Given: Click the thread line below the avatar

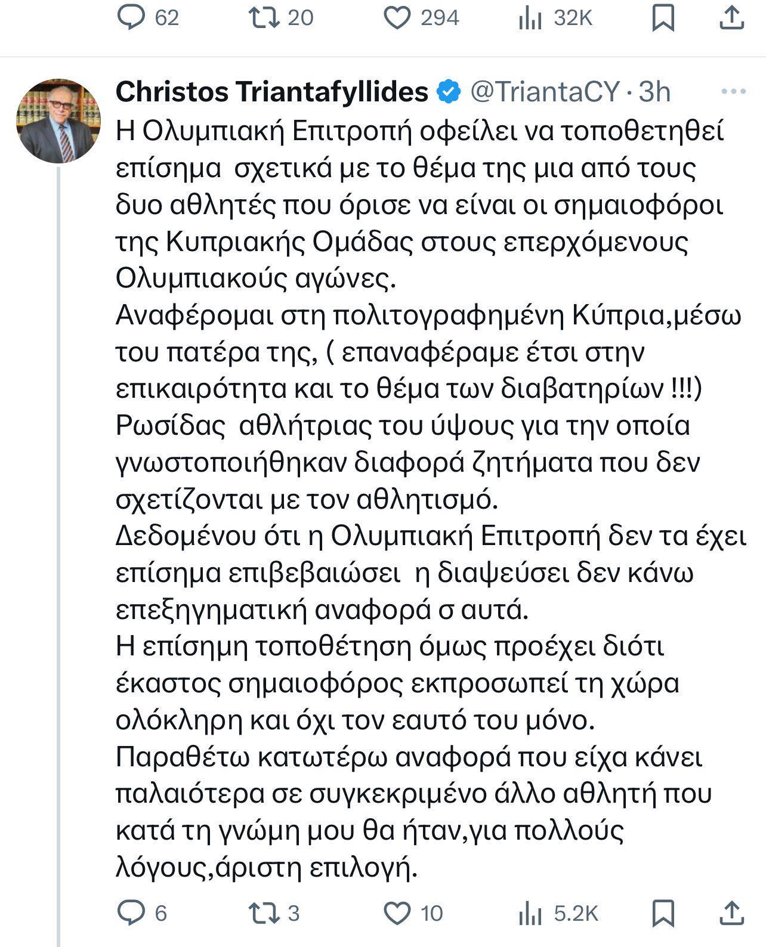Looking at the screenshot, I should coord(58,537).
